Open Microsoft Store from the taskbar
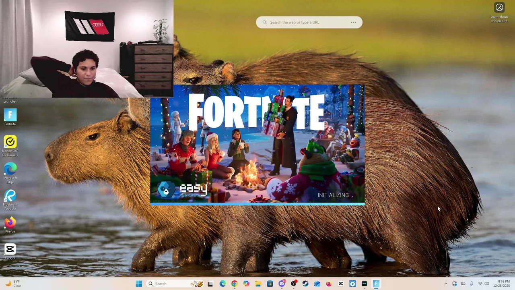 pos(270,284)
